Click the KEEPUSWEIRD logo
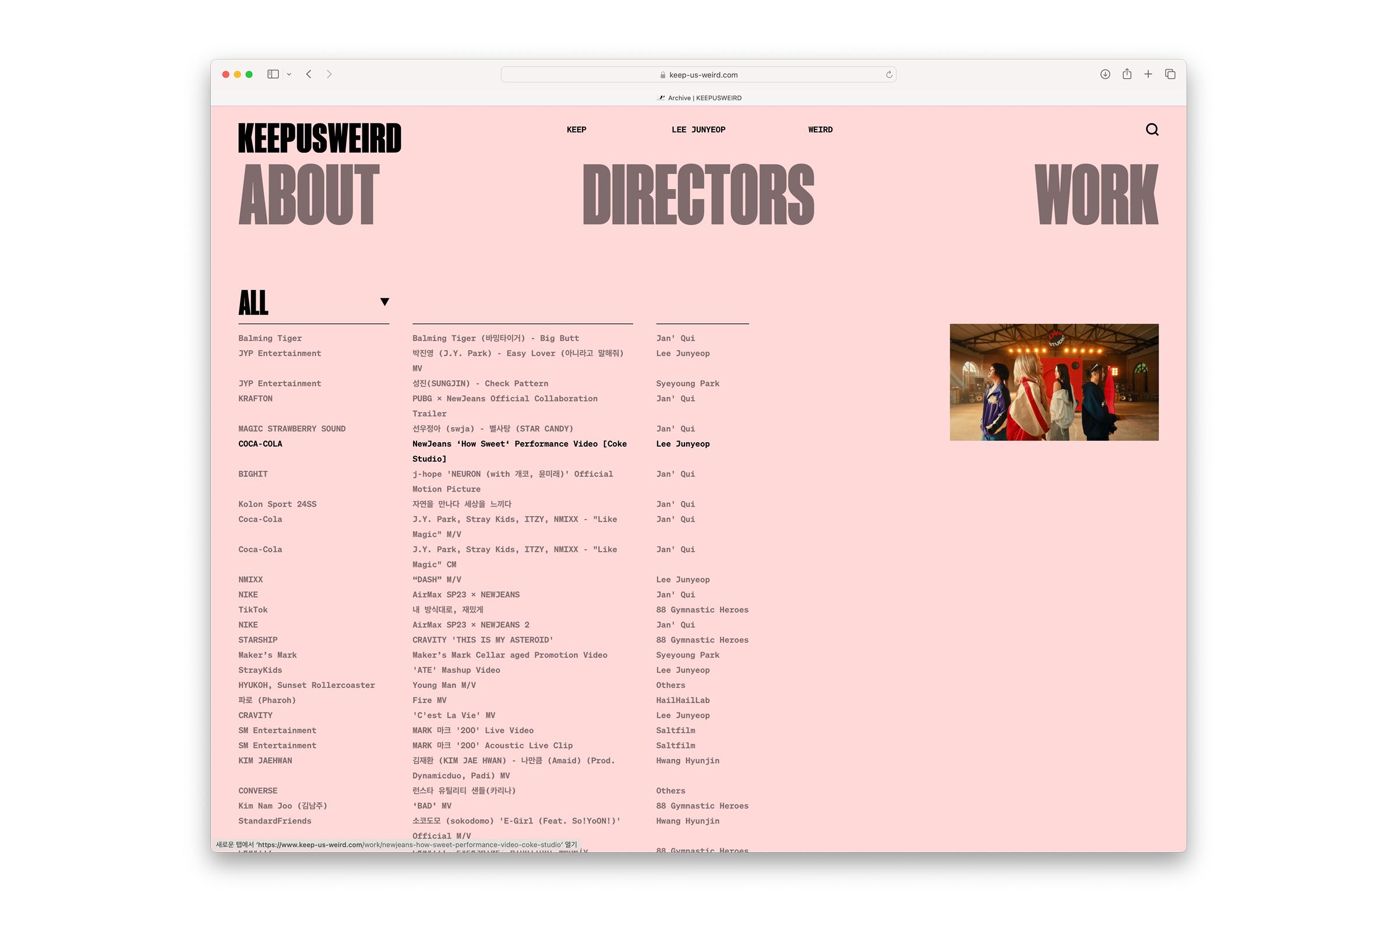 [x=320, y=138]
